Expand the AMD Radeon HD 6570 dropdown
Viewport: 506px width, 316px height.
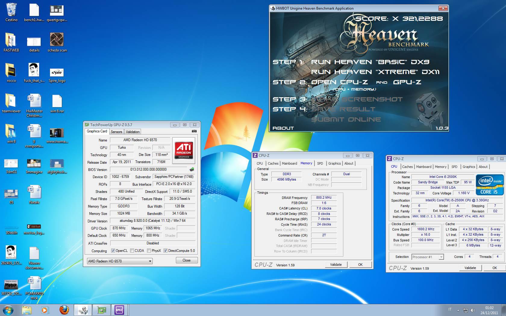(120, 261)
